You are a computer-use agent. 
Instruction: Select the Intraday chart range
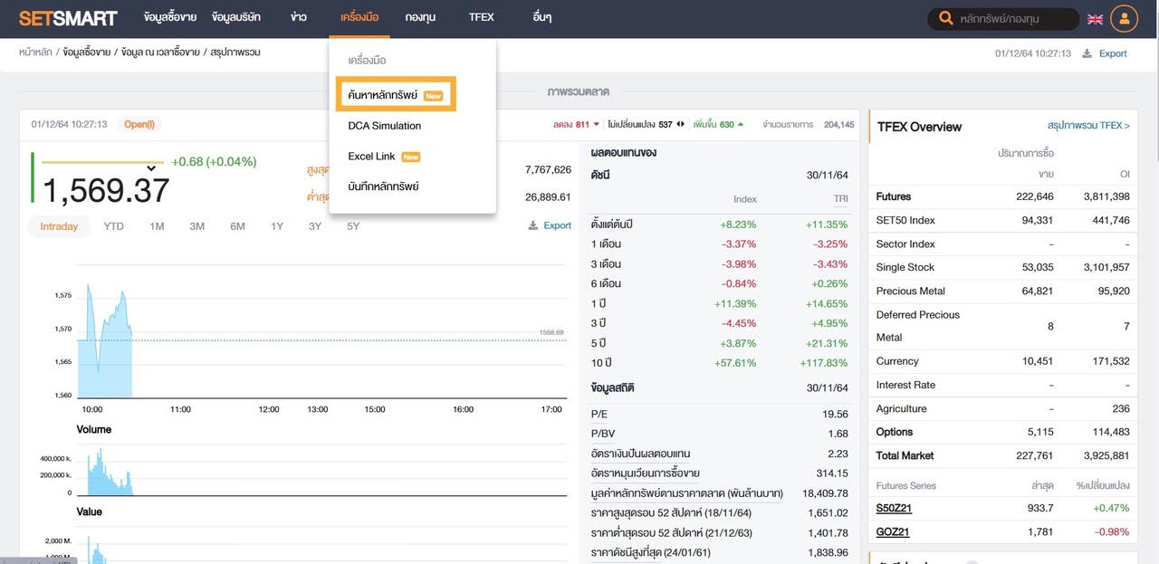pos(59,226)
